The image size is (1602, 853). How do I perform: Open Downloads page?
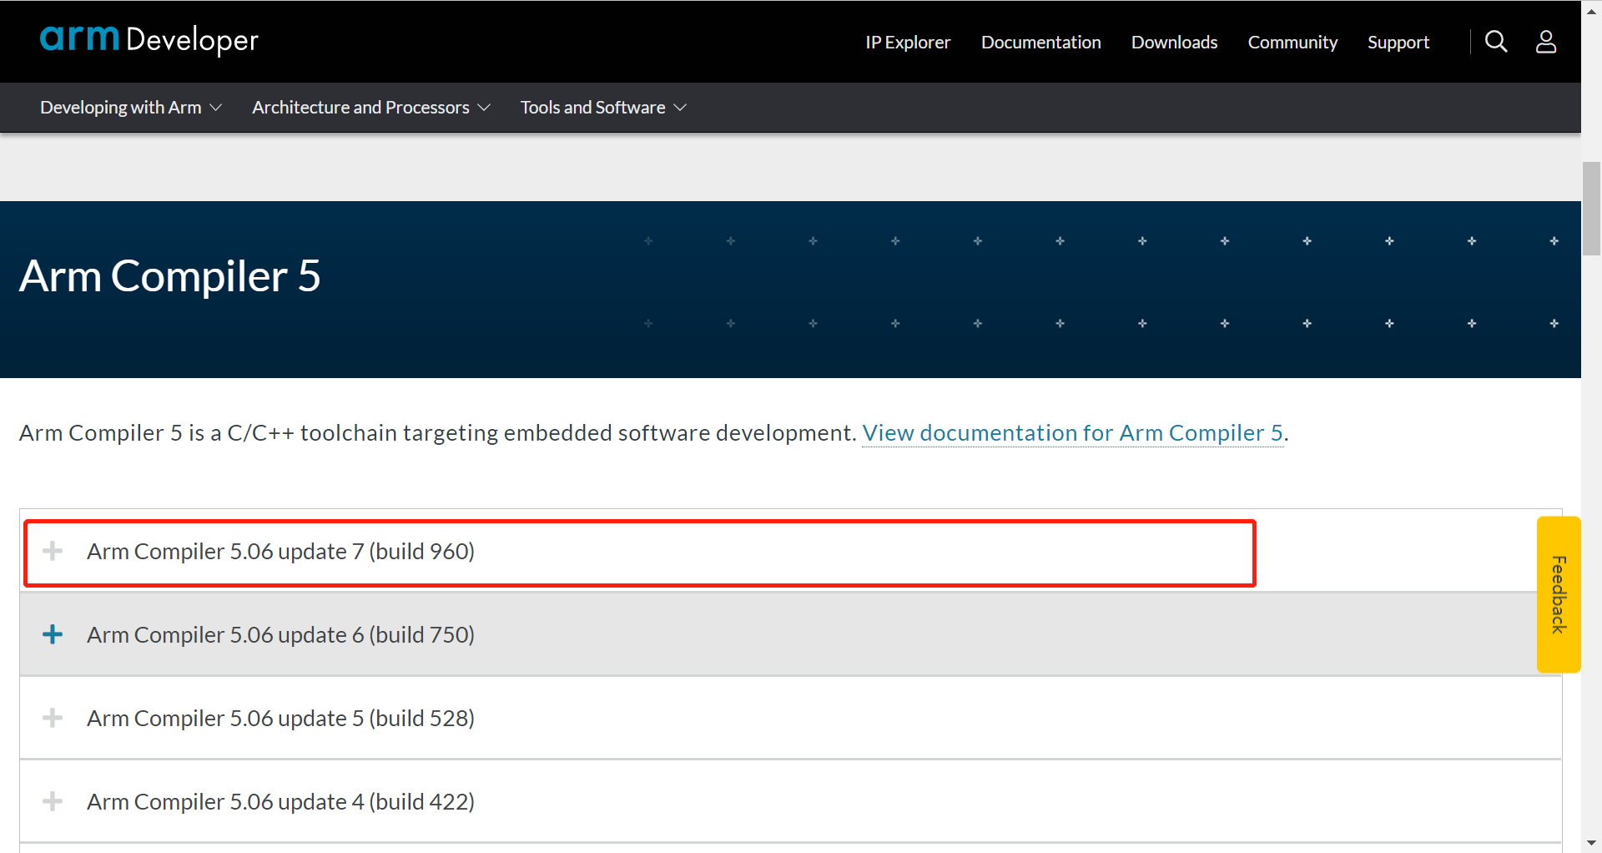1174,42
